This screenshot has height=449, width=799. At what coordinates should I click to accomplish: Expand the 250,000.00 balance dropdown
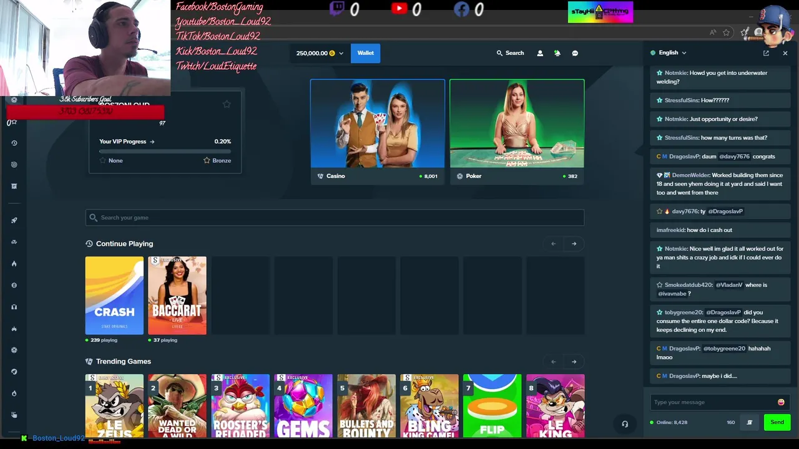pos(320,53)
